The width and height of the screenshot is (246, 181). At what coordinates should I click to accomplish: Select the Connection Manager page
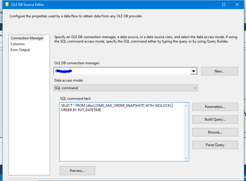(27, 38)
